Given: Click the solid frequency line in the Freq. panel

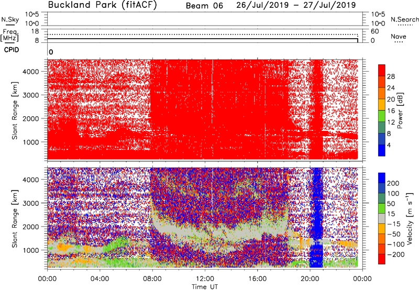Looking at the screenshot, I should pos(203,39).
